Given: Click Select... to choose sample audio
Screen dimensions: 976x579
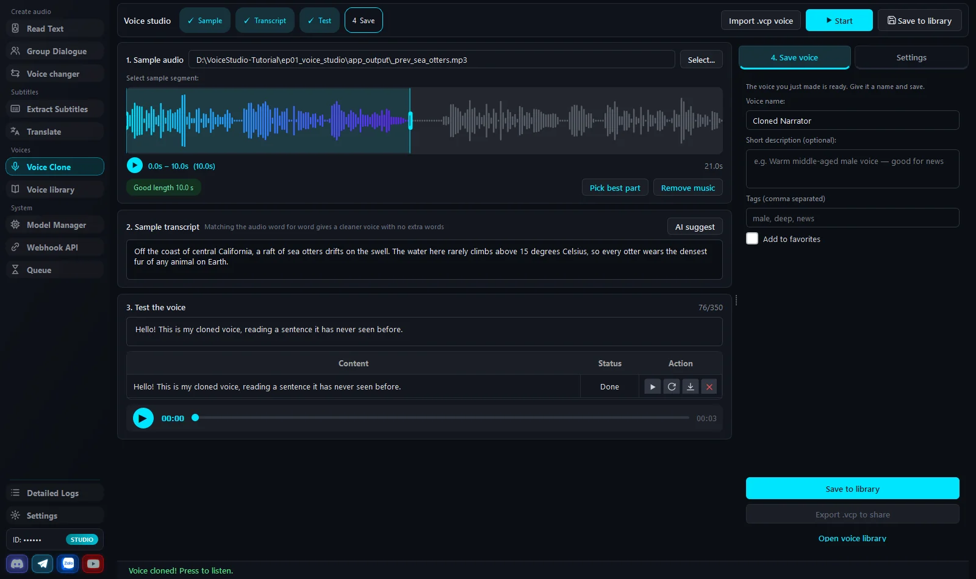Looking at the screenshot, I should pyautogui.click(x=701, y=60).
